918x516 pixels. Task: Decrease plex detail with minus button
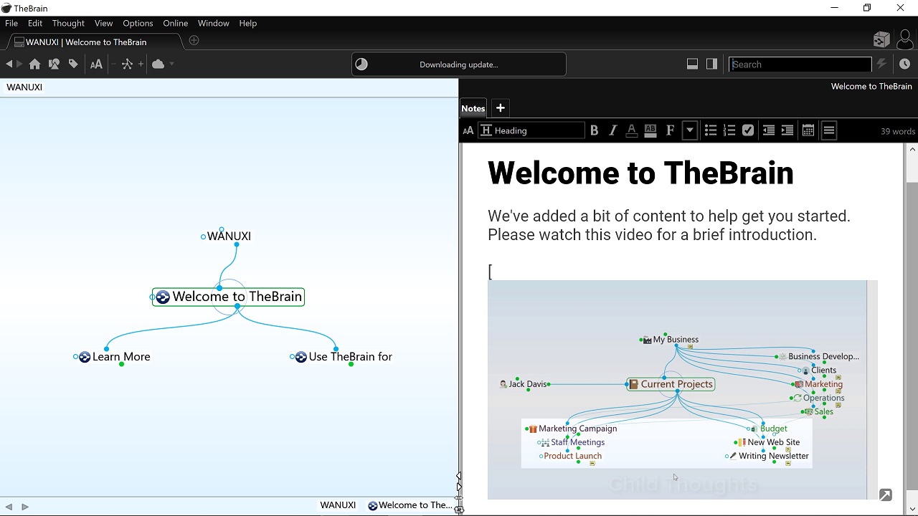pos(113,64)
